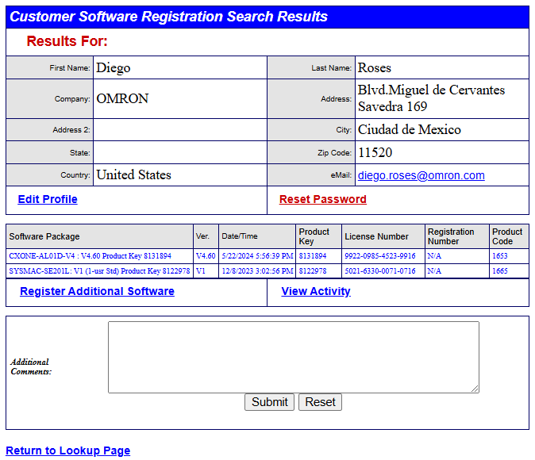Viewport: 535px width, 460px height.
Task: Click N/A registration number in CXONE row
Action: (434, 256)
